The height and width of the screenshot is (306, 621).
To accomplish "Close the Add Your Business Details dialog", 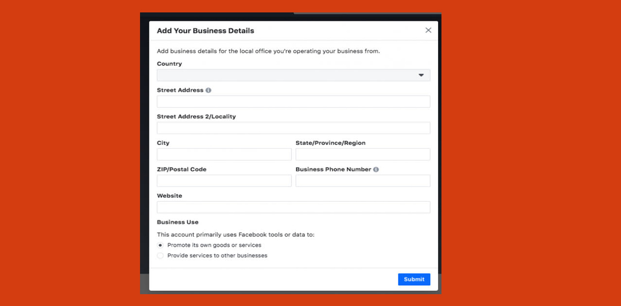I will pos(428,30).
